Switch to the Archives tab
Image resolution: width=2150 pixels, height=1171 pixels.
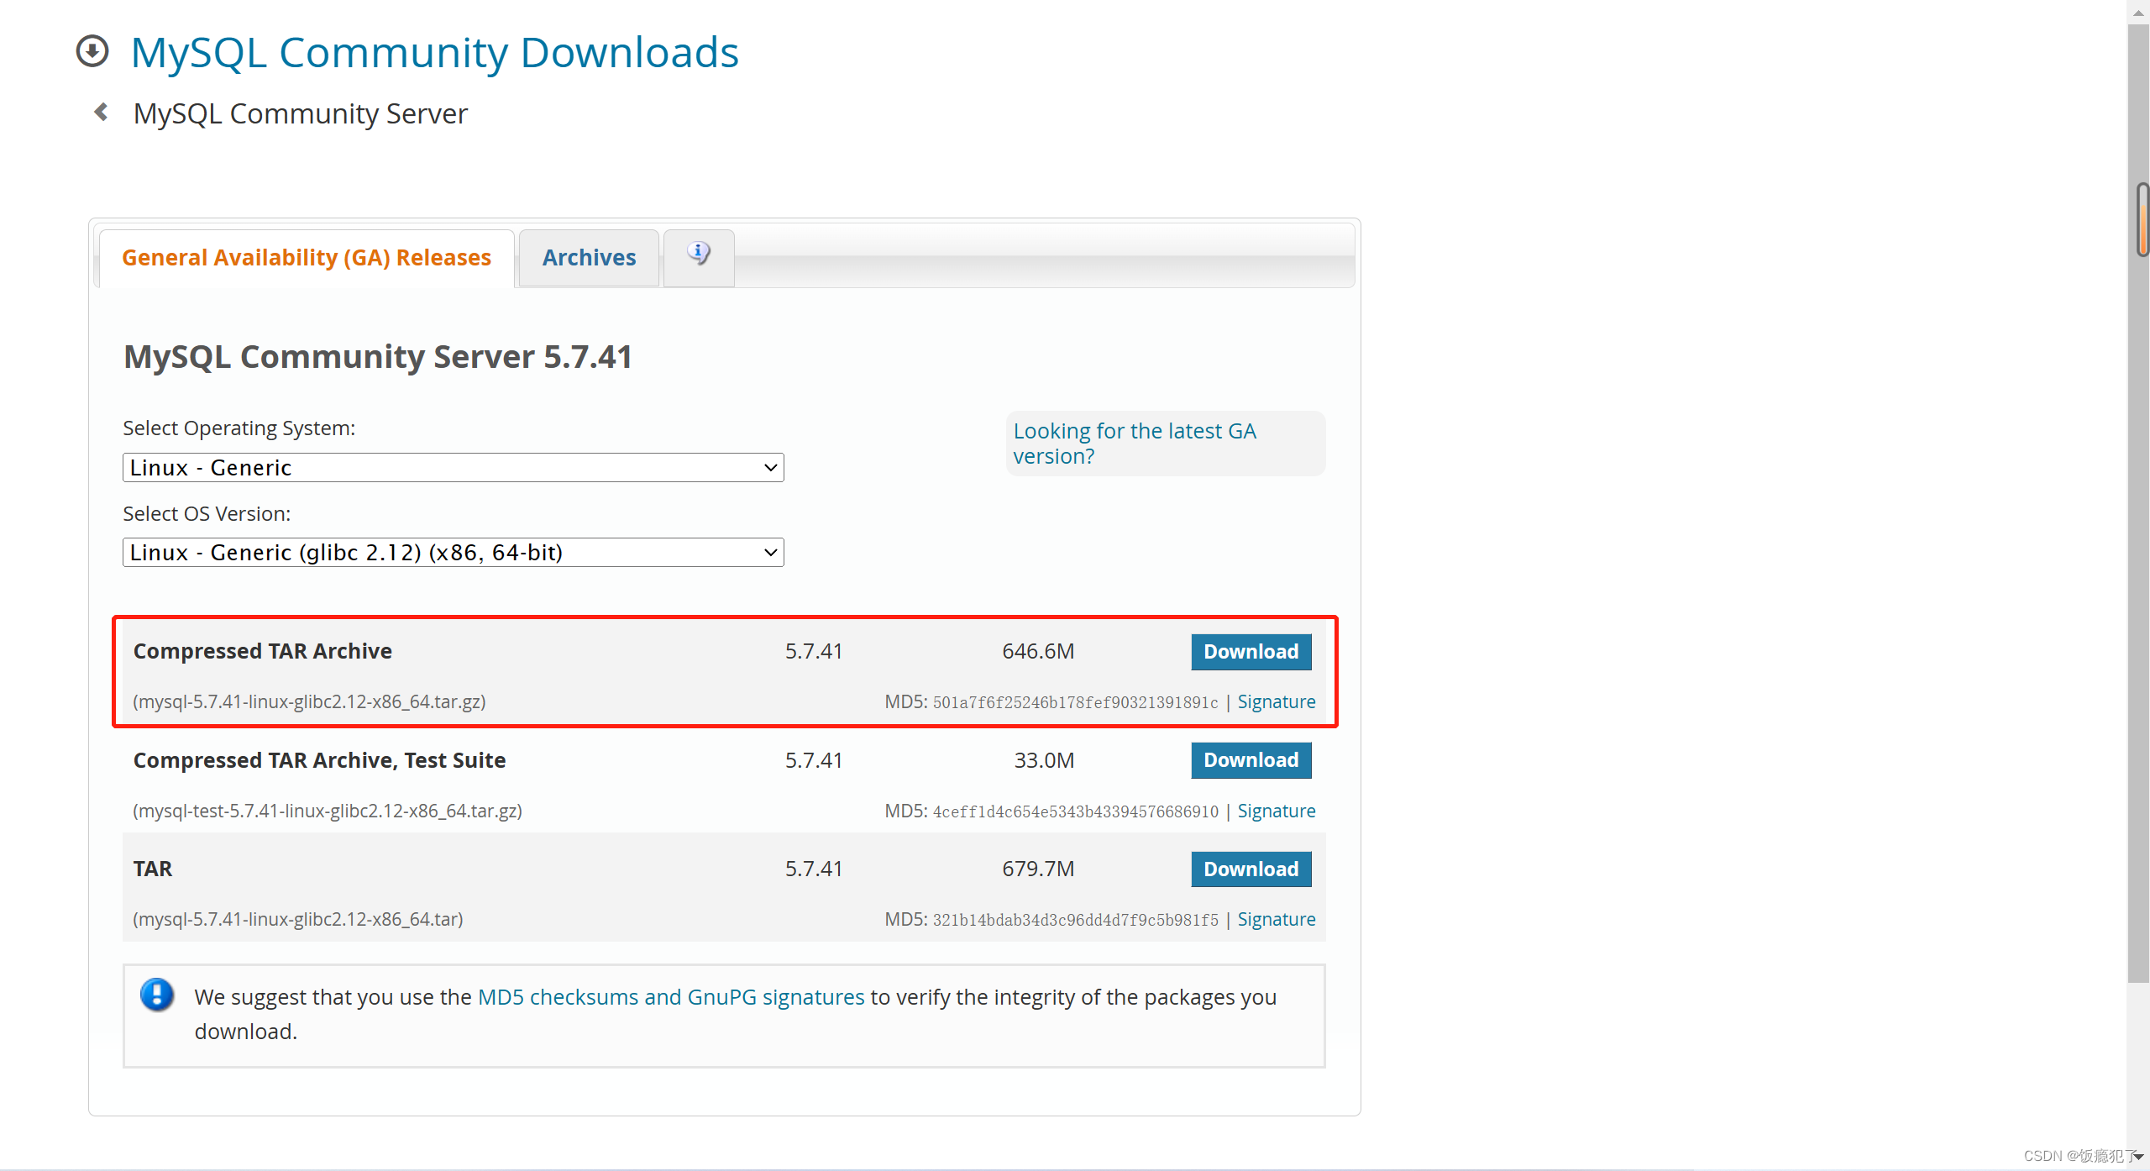588,255
